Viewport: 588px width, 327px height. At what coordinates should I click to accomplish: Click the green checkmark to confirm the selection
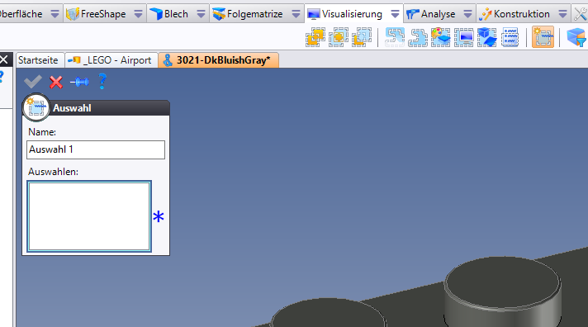[x=33, y=82]
